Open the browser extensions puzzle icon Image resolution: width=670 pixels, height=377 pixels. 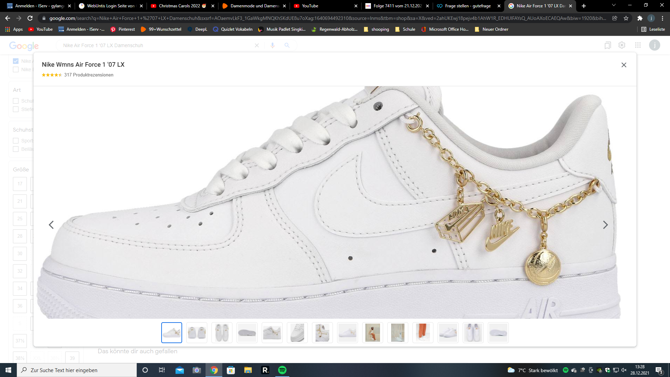pos(640,18)
